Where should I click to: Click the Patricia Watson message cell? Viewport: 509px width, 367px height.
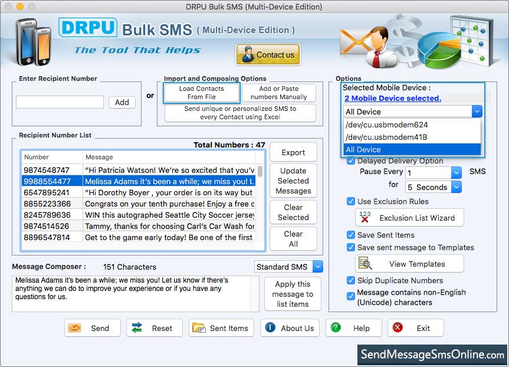pos(169,170)
